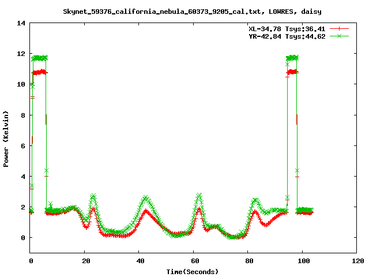Click the y-axis tick label 12

coord(21,54)
